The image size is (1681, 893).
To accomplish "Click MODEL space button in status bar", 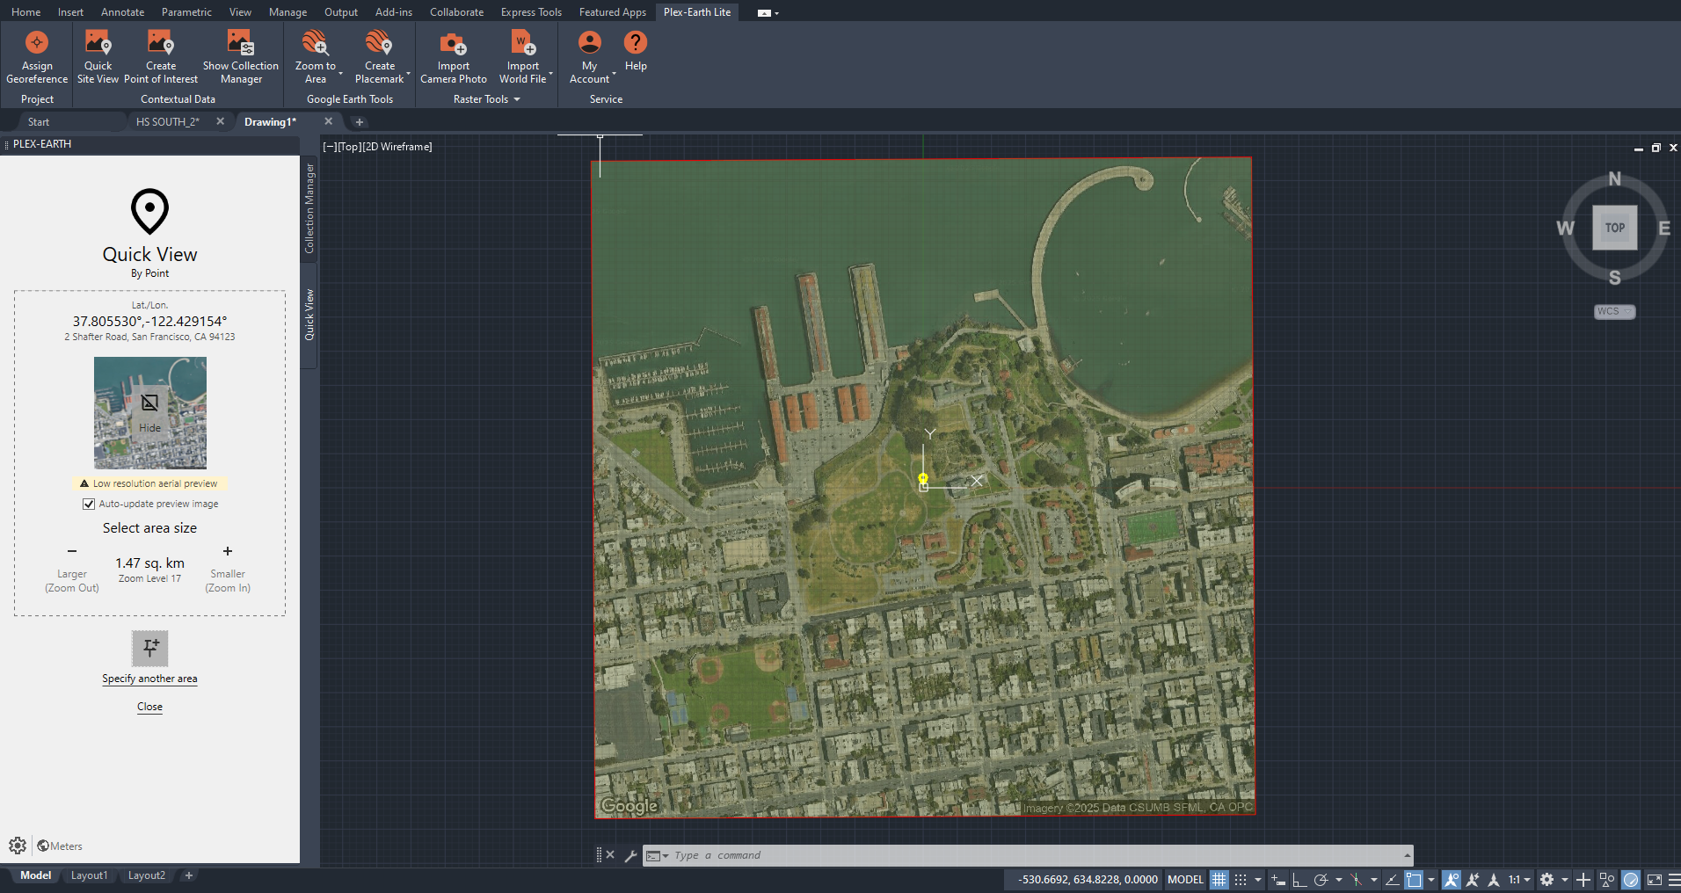I will point(1185,880).
